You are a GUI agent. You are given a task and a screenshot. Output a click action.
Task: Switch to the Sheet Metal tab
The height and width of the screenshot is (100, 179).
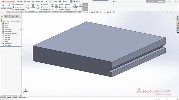[20, 12]
